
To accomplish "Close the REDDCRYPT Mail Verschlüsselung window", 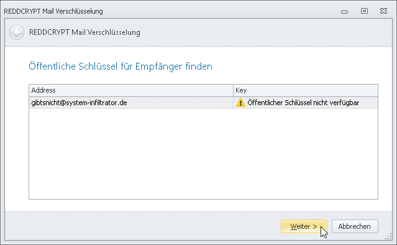I will [x=383, y=11].
